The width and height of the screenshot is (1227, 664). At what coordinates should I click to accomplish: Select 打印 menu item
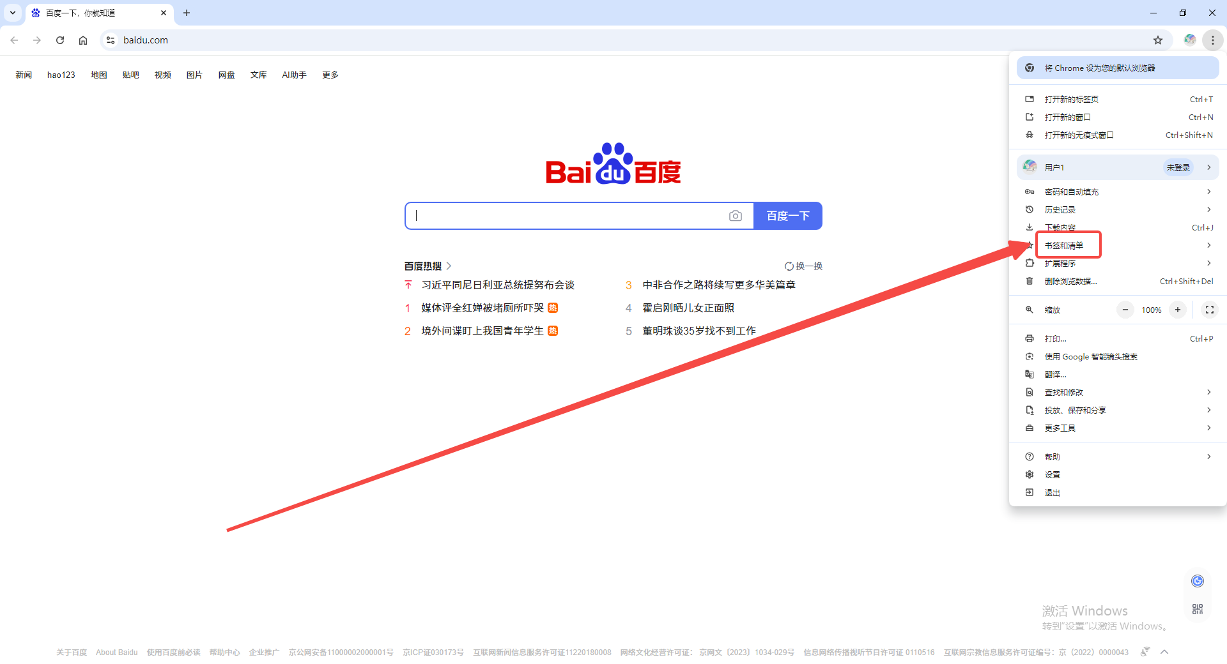pos(1118,338)
